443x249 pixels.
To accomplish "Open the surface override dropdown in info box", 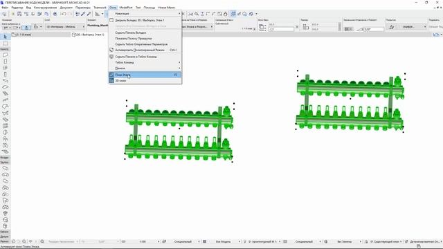I will (406, 27).
